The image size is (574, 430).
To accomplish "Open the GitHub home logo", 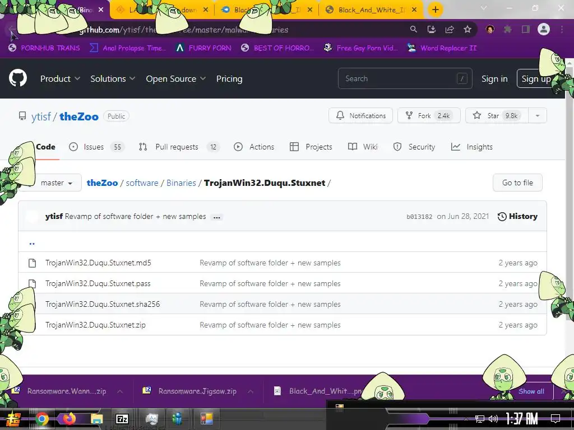I will tap(17, 78).
